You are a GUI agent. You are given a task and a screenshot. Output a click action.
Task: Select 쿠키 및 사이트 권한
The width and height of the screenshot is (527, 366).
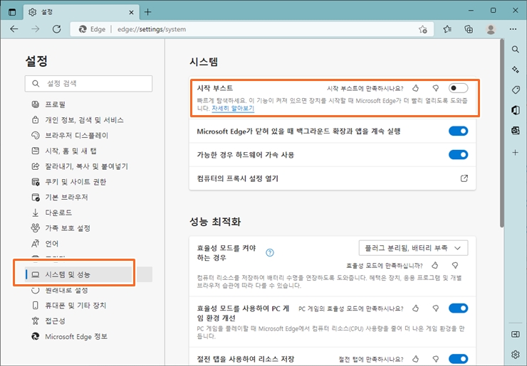click(x=88, y=181)
